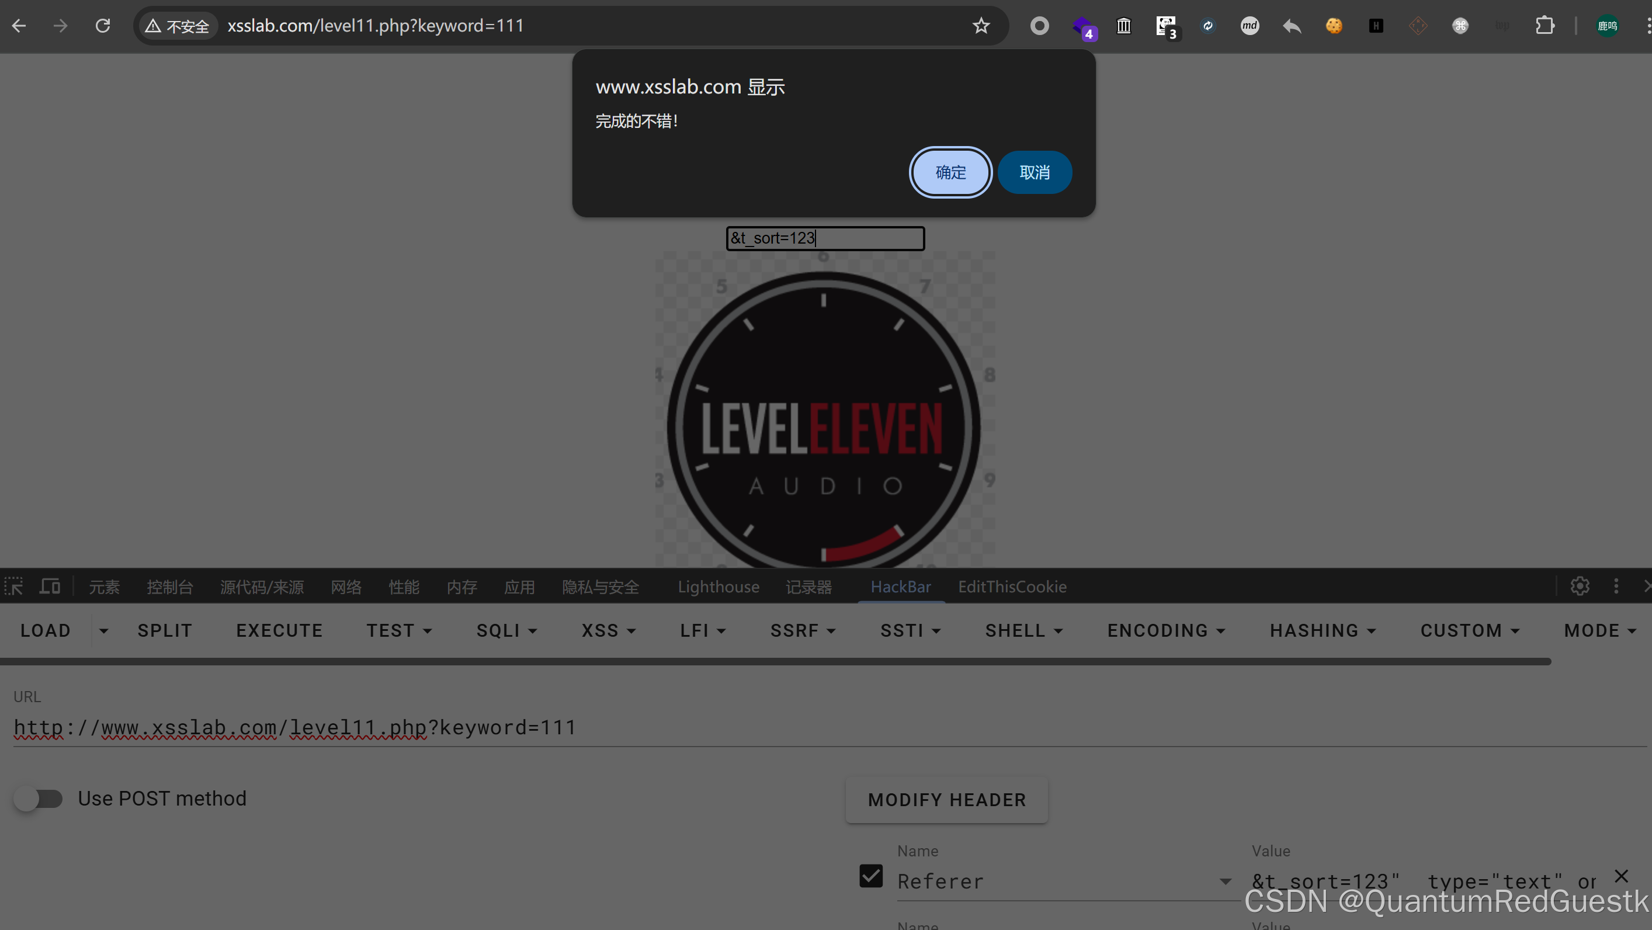Select the inspect element picker icon
1652x930 pixels.
click(14, 587)
